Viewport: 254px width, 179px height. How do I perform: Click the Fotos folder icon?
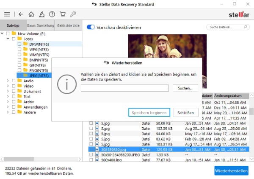pos(19,39)
